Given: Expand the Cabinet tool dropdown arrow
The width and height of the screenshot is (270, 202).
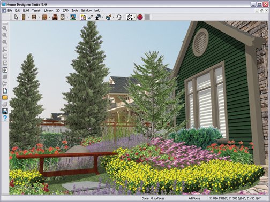Looking at the screenshot, I should [x=49, y=17].
